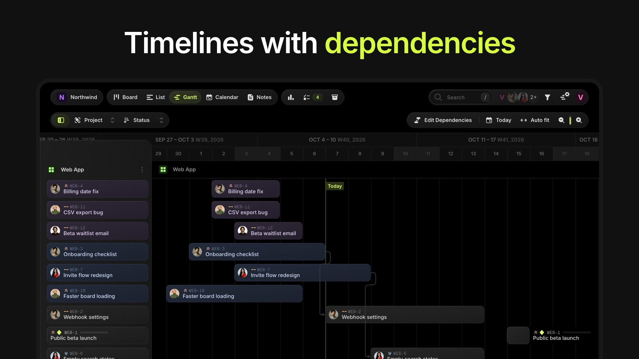The height and width of the screenshot is (359, 639).
Task: Open the V user profile avatar
Action: tap(581, 97)
